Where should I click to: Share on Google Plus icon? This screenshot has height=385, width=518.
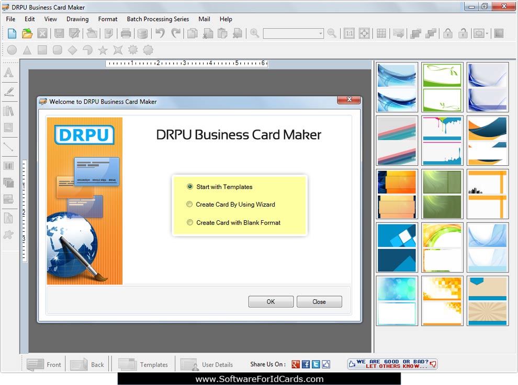click(x=296, y=364)
